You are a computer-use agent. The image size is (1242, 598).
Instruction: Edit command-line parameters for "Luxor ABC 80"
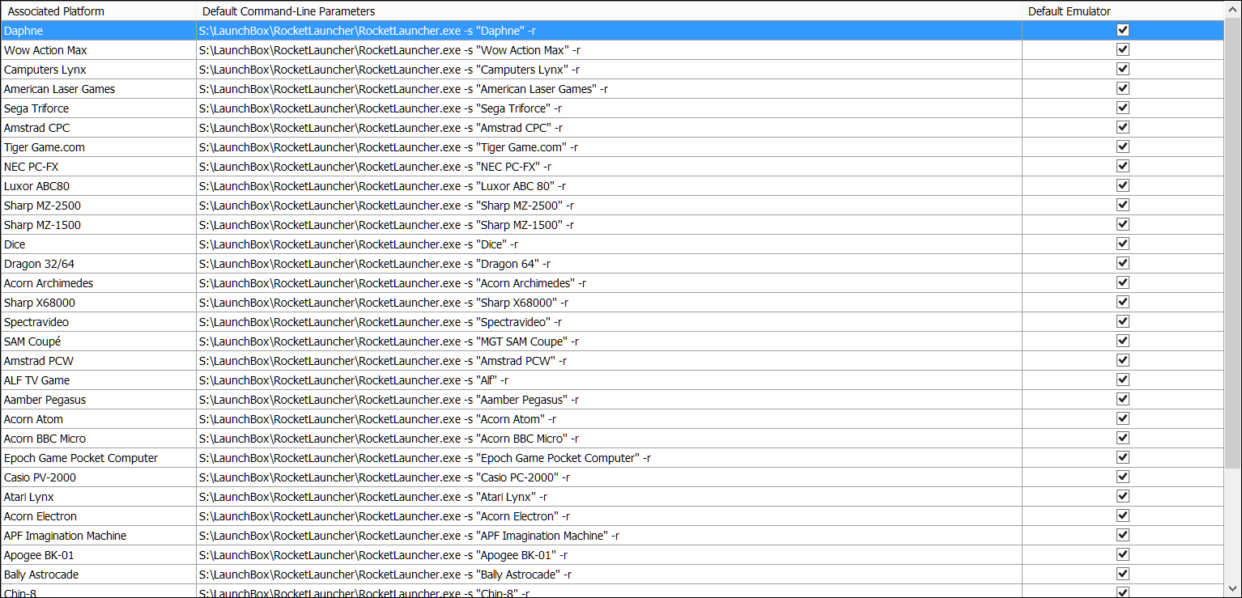coord(609,186)
